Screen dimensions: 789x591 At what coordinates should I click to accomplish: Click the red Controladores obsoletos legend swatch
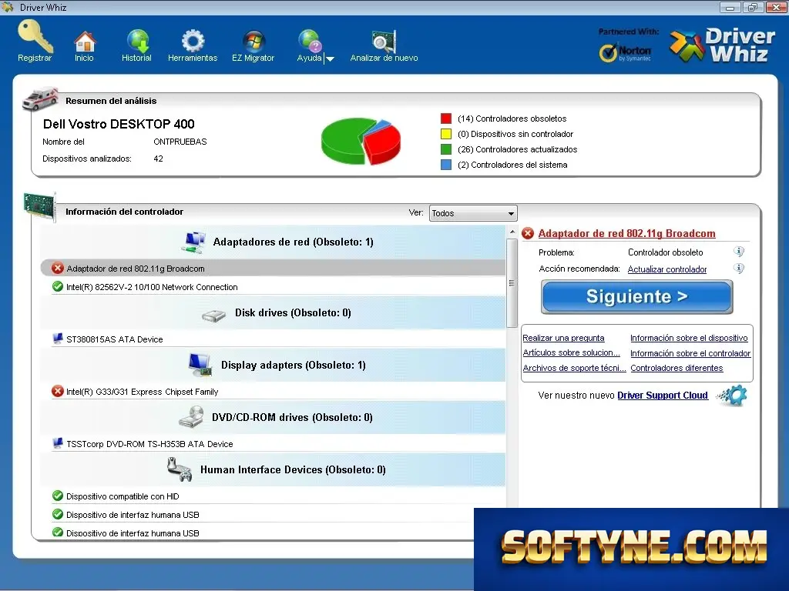[x=446, y=119]
